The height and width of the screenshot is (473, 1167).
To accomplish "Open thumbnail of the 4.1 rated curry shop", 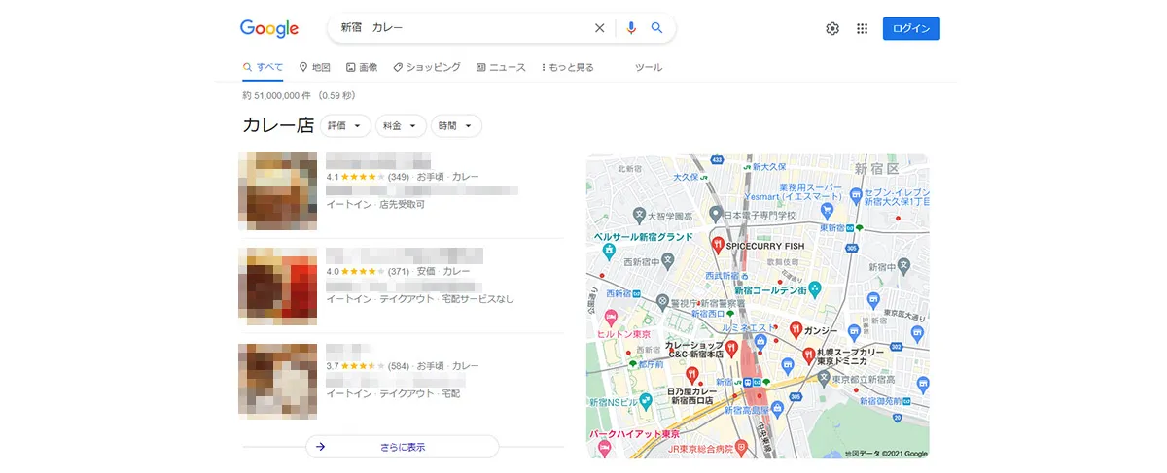I will click(x=277, y=190).
